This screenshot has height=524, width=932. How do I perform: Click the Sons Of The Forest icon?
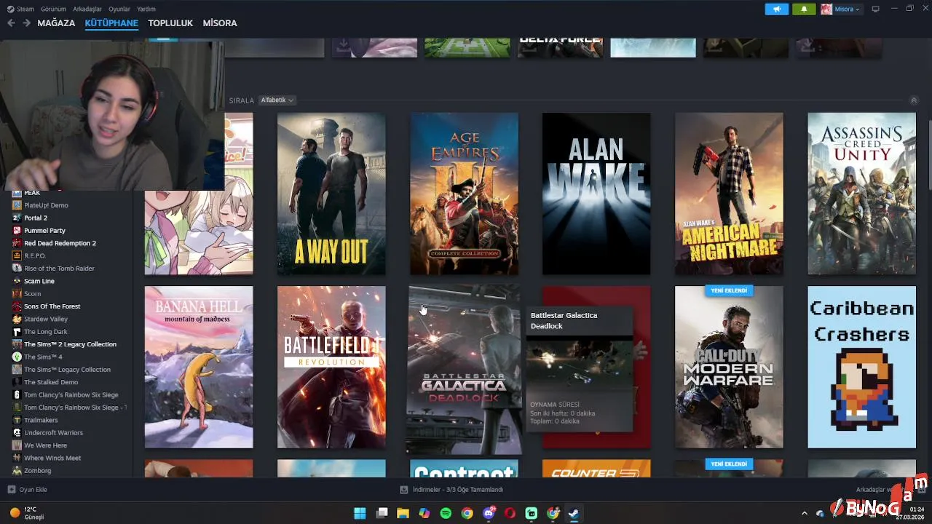pos(17,306)
